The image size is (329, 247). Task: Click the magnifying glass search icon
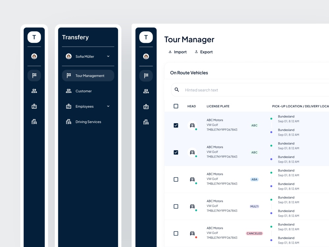click(x=177, y=90)
